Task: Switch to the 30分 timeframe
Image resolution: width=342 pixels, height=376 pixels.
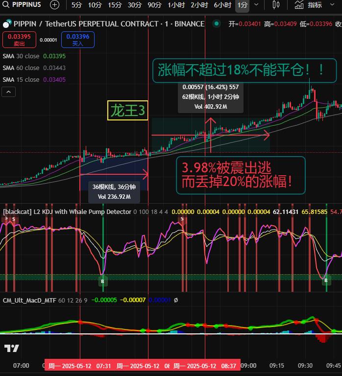Action: [x=134, y=5]
